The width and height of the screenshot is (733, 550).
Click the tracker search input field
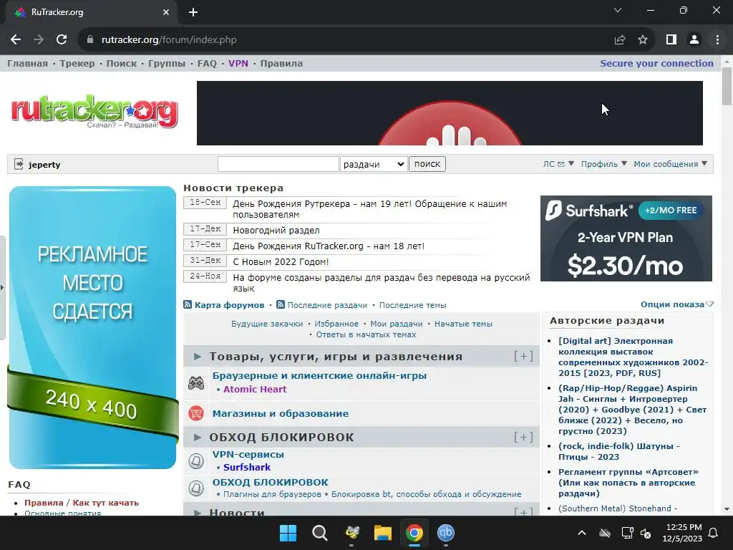point(278,164)
